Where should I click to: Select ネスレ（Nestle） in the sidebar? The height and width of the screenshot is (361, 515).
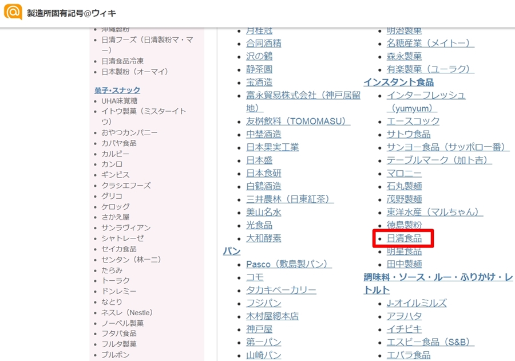point(127,312)
